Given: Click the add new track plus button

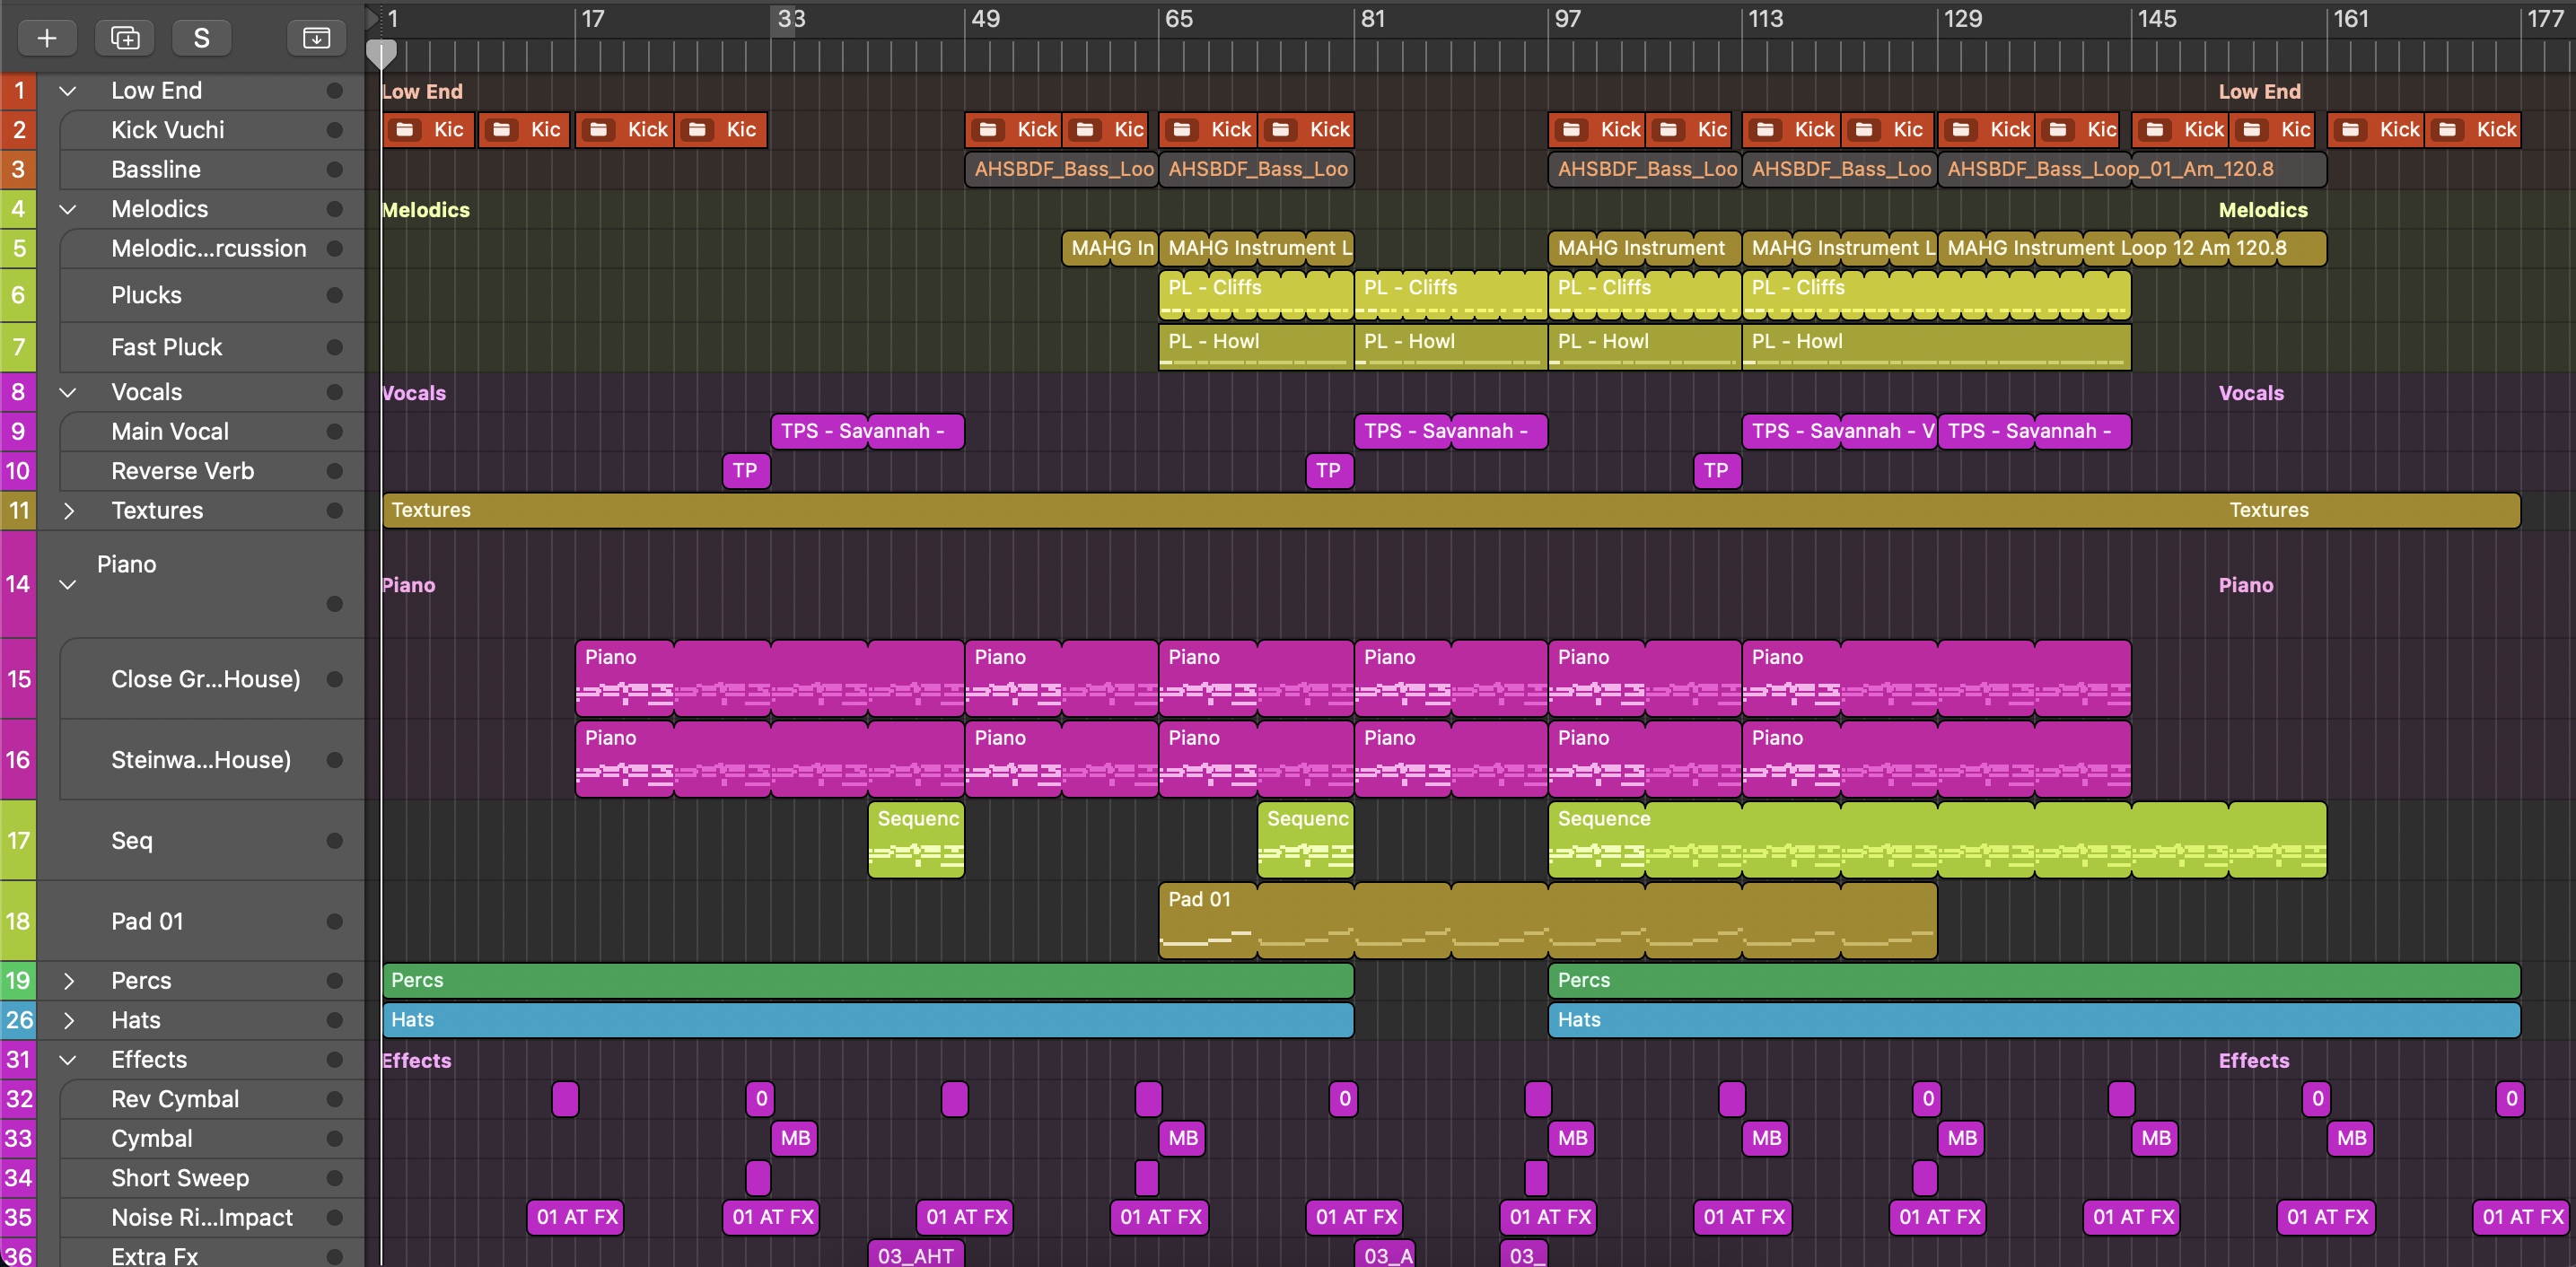Looking at the screenshot, I should coord(46,38).
